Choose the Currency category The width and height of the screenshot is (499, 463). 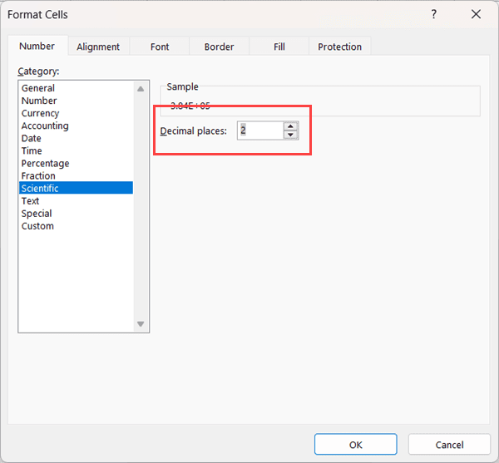[x=40, y=113]
